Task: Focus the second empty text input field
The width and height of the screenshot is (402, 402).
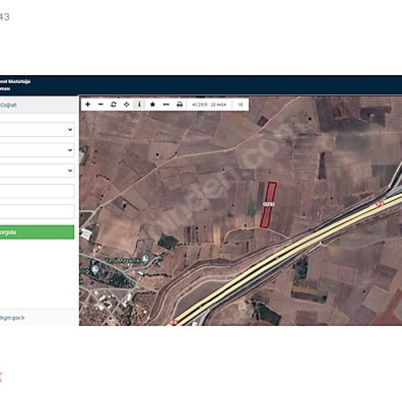Action: (x=37, y=211)
